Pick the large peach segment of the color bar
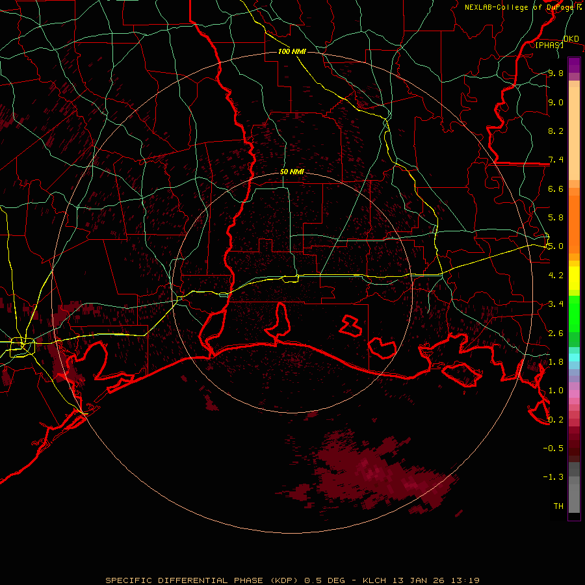Viewport: 585px width, 585px height. click(x=574, y=133)
